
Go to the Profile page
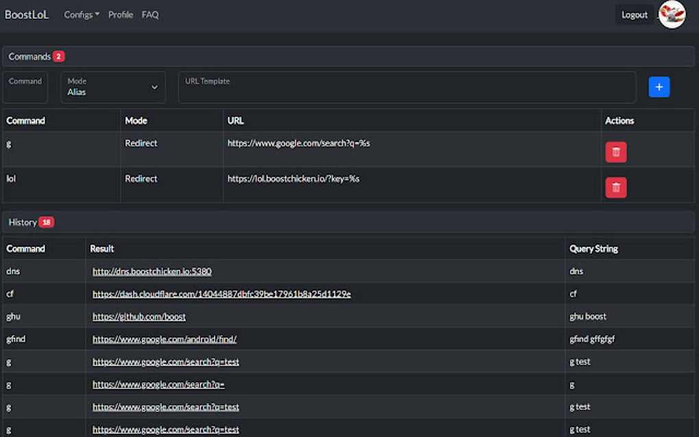tap(121, 14)
